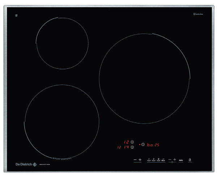The width and height of the screenshot is (217, 175).
Task: Select the second preset cooking icon
Action: (x=154, y=159)
